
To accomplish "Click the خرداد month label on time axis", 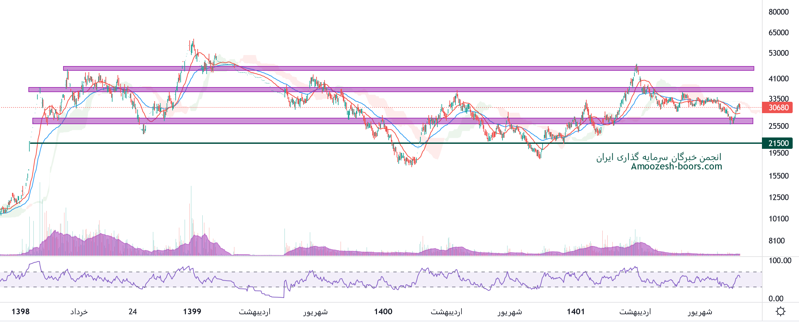I will [79, 312].
